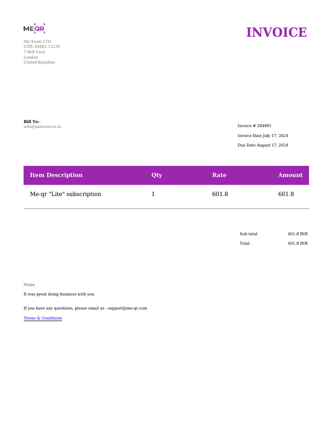333x444 pixels.
Task: Click the Qty column header
Action: pos(157,175)
